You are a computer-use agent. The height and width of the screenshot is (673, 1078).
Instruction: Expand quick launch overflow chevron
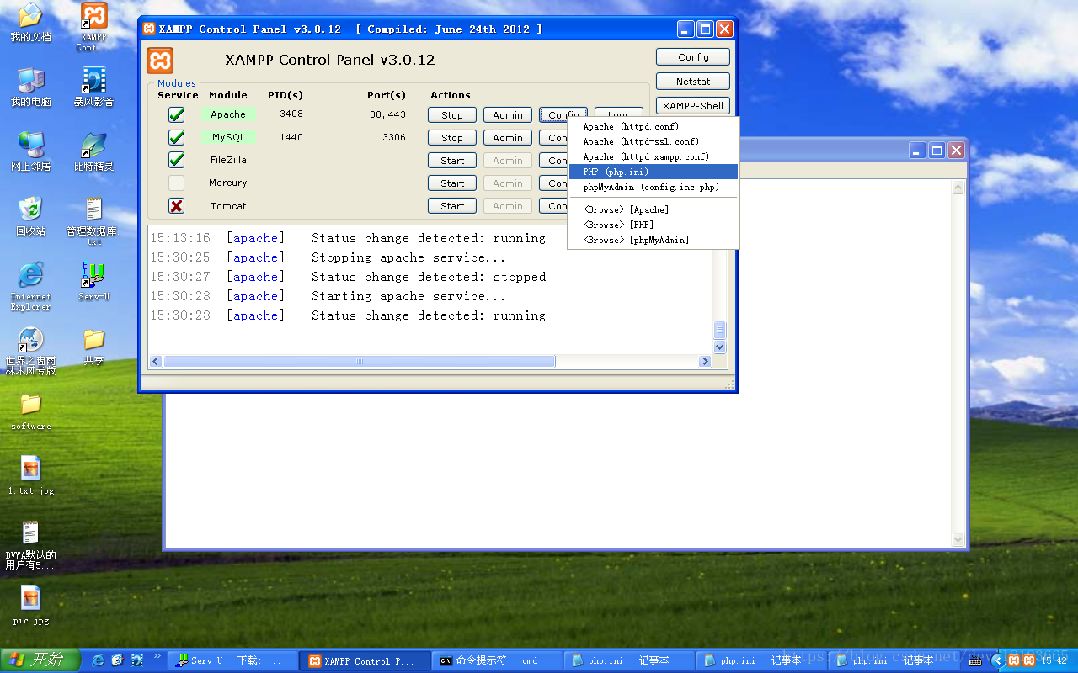(x=157, y=656)
